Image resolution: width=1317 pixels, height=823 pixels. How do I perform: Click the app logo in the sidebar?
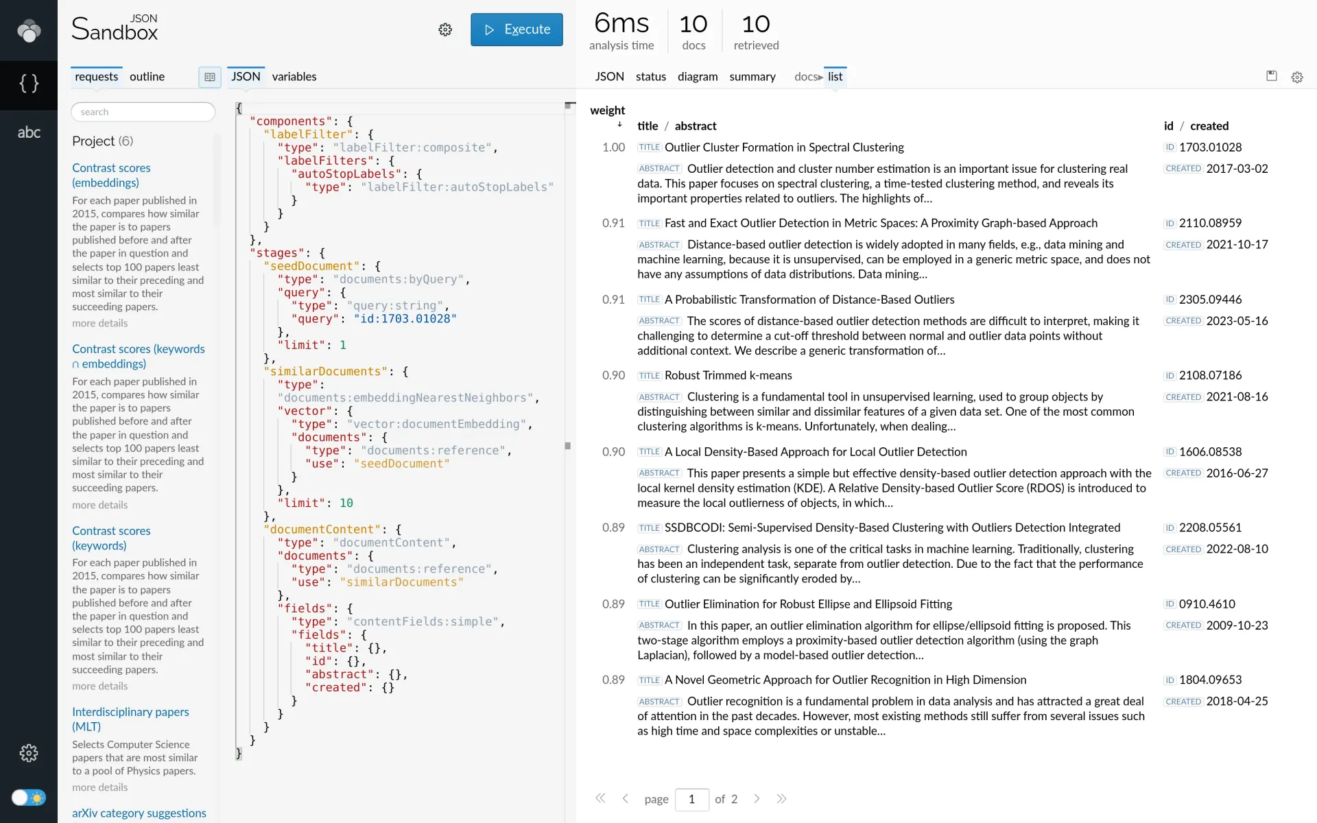coord(29,30)
